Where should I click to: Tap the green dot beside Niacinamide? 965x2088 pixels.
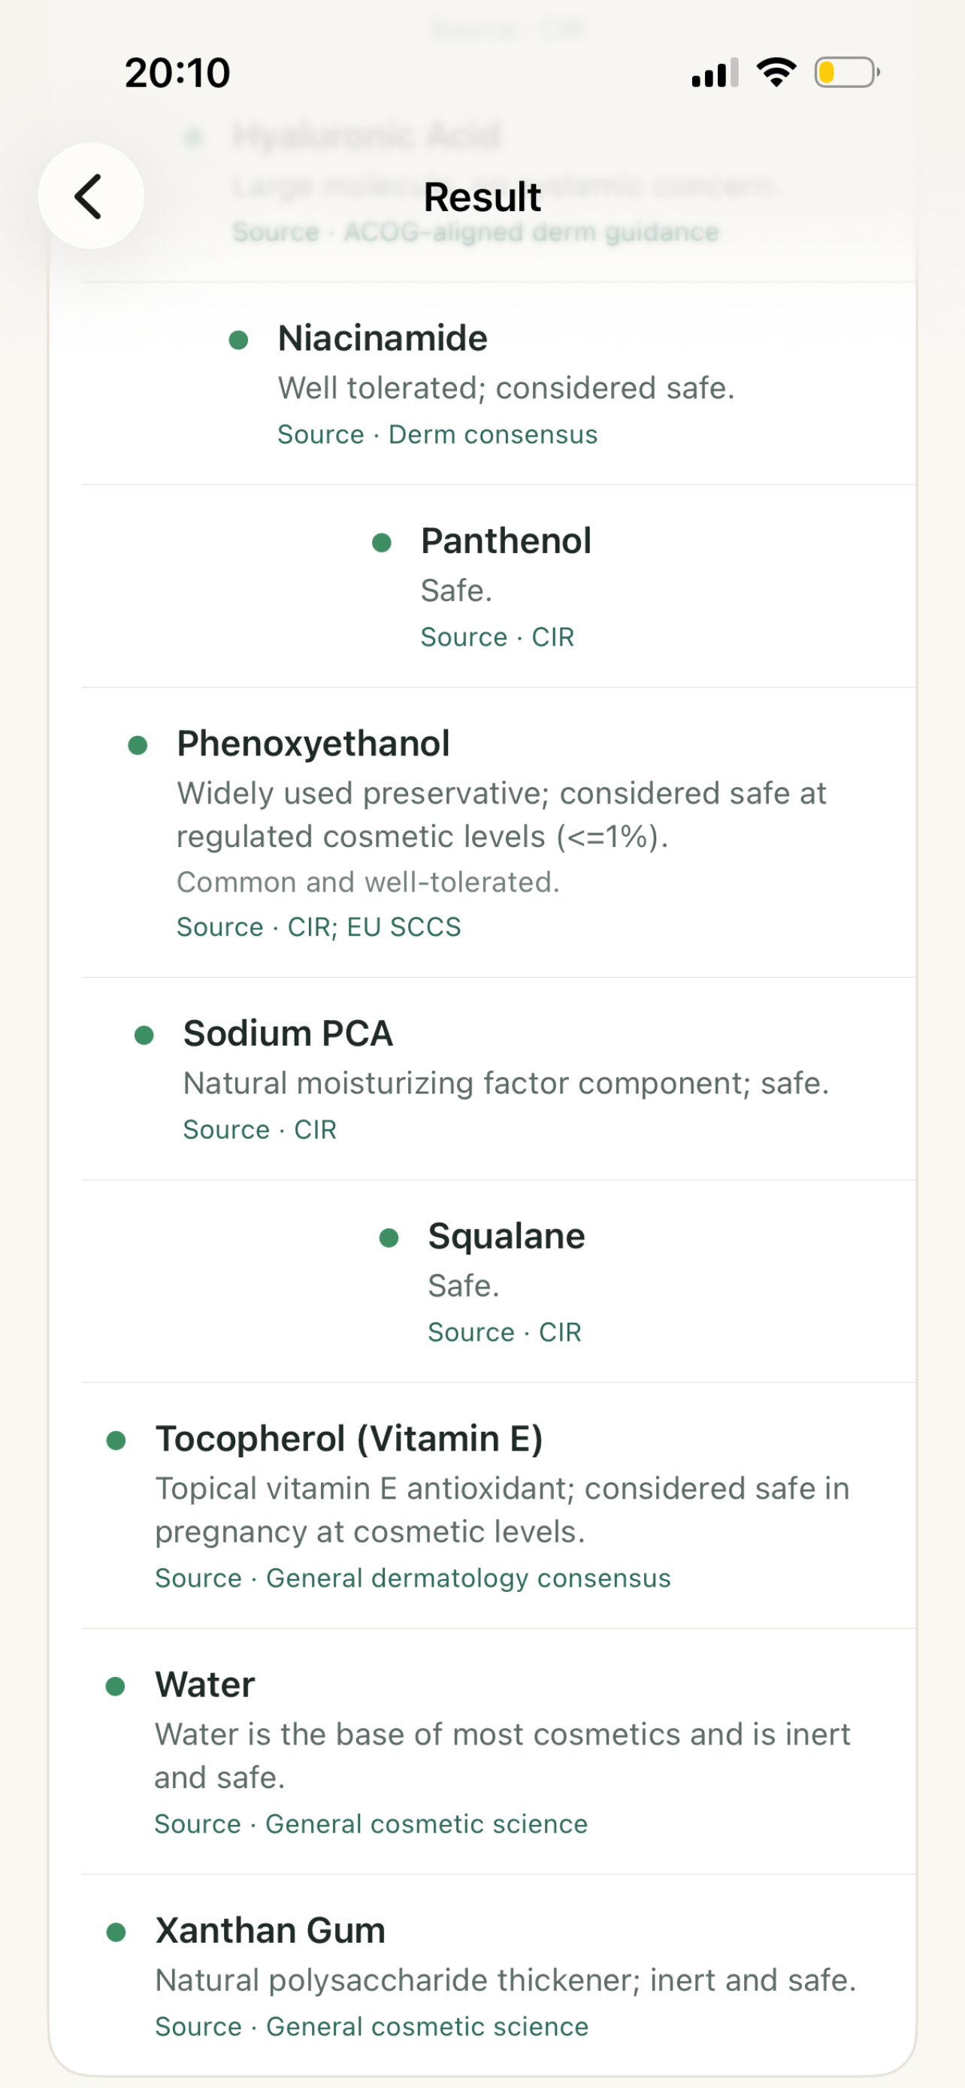click(238, 340)
